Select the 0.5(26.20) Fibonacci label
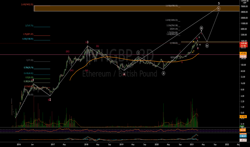 (x=30, y=78)
